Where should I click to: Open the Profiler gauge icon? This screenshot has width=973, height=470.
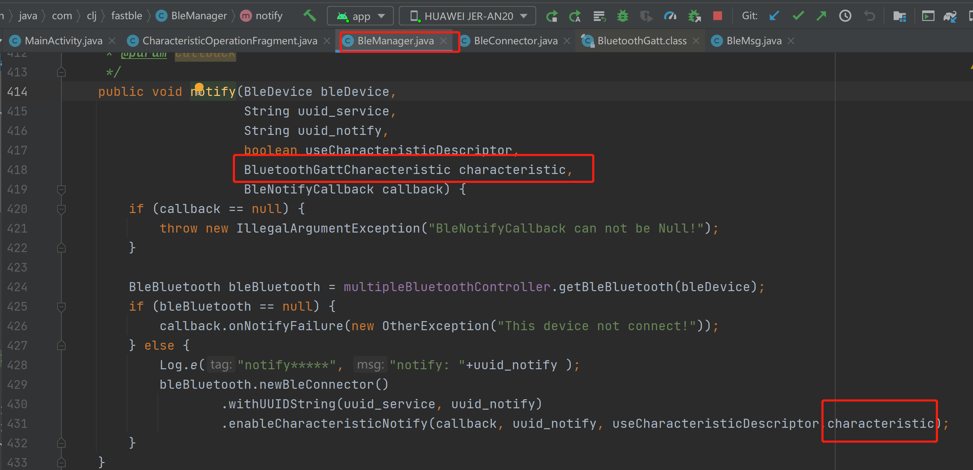pos(671,16)
